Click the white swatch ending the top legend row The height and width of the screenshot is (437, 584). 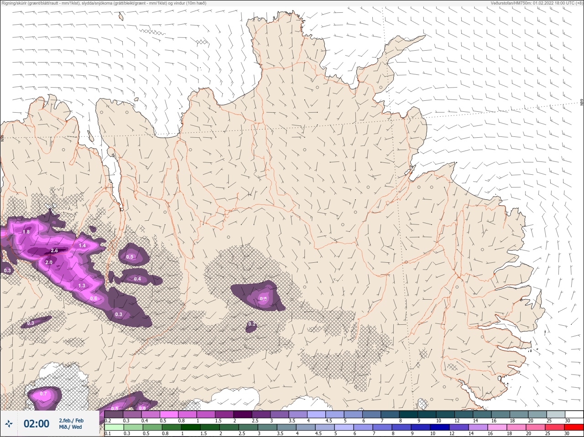point(574,414)
